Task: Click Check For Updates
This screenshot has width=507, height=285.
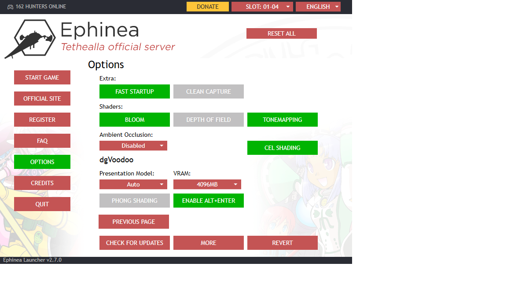Action: tap(135, 243)
